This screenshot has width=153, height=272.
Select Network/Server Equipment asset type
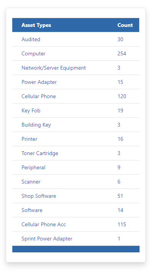pos(53,68)
